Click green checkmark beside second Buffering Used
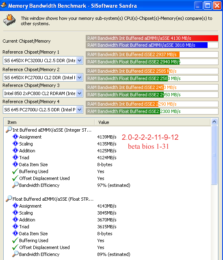The width and height of the screenshot is (223, 260). pyautogui.click(x=15, y=240)
